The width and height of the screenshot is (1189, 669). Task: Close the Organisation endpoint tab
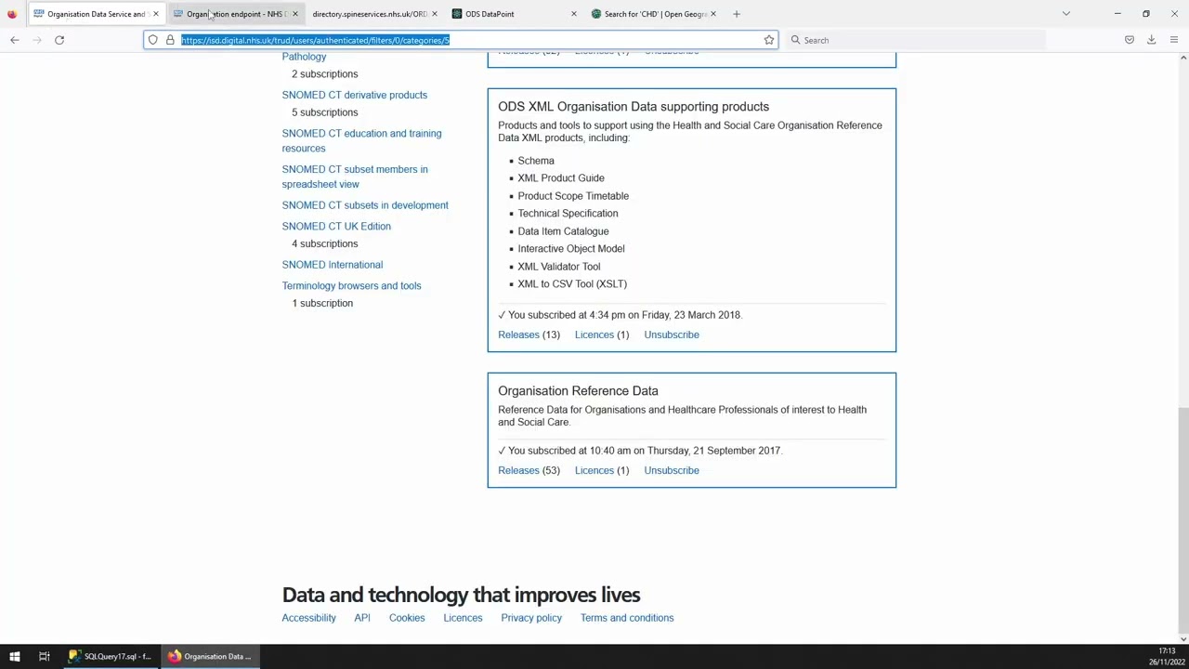(x=295, y=14)
